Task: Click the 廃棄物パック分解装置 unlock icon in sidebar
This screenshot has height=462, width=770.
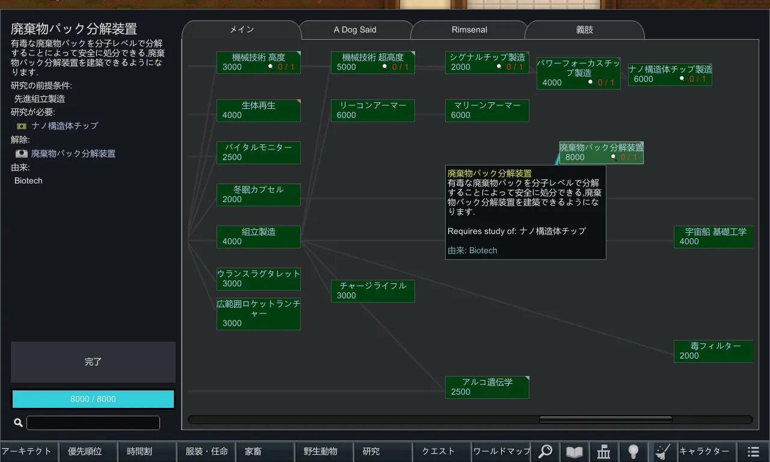Action: tap(22, 153)
